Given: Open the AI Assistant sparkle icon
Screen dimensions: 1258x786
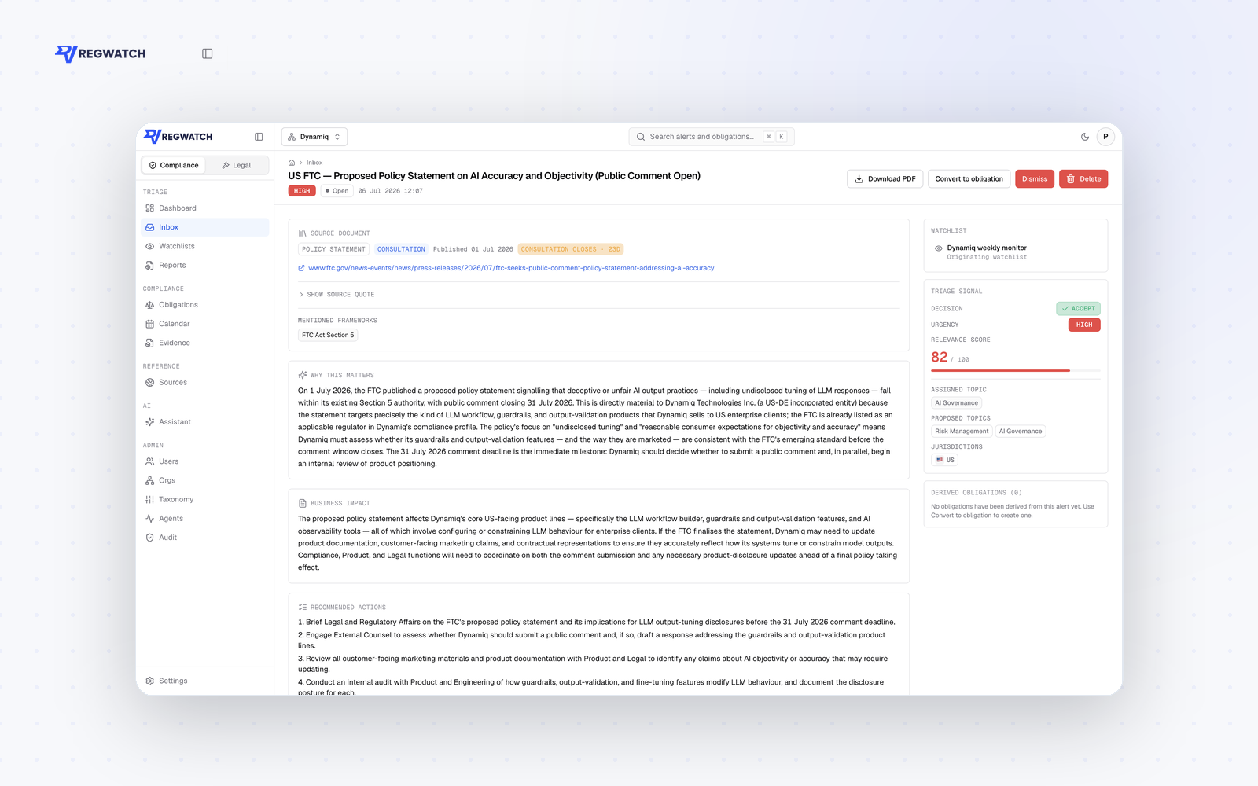Looking at the screenshot, I should 150,422.
